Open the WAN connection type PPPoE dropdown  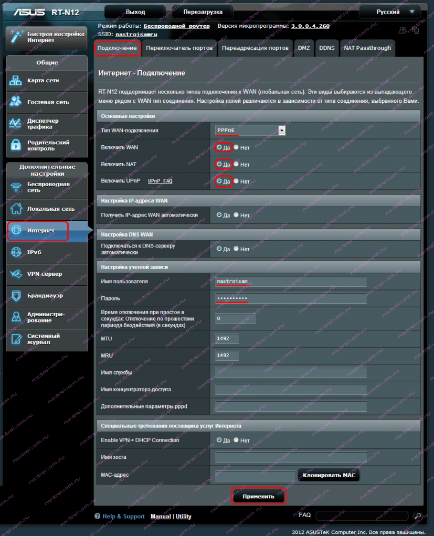point(250,130)
